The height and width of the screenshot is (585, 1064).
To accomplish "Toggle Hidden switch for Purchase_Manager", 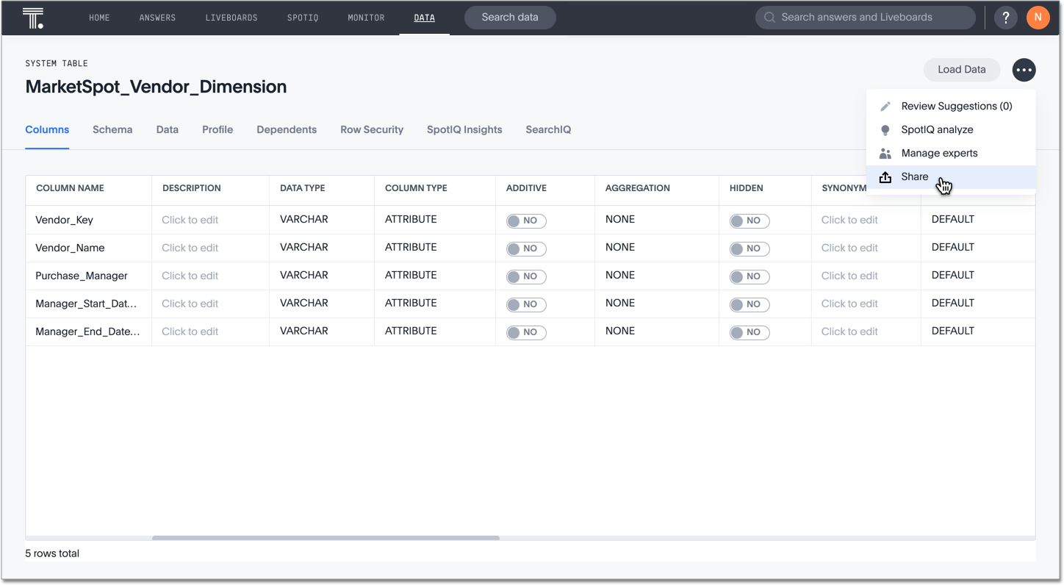I will tap(749, 276).
